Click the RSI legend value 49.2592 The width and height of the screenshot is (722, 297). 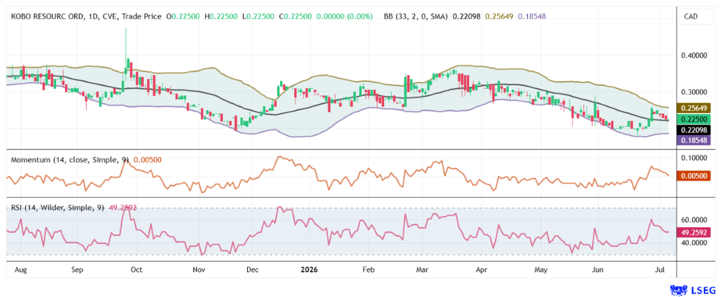[x=122, y=207]
